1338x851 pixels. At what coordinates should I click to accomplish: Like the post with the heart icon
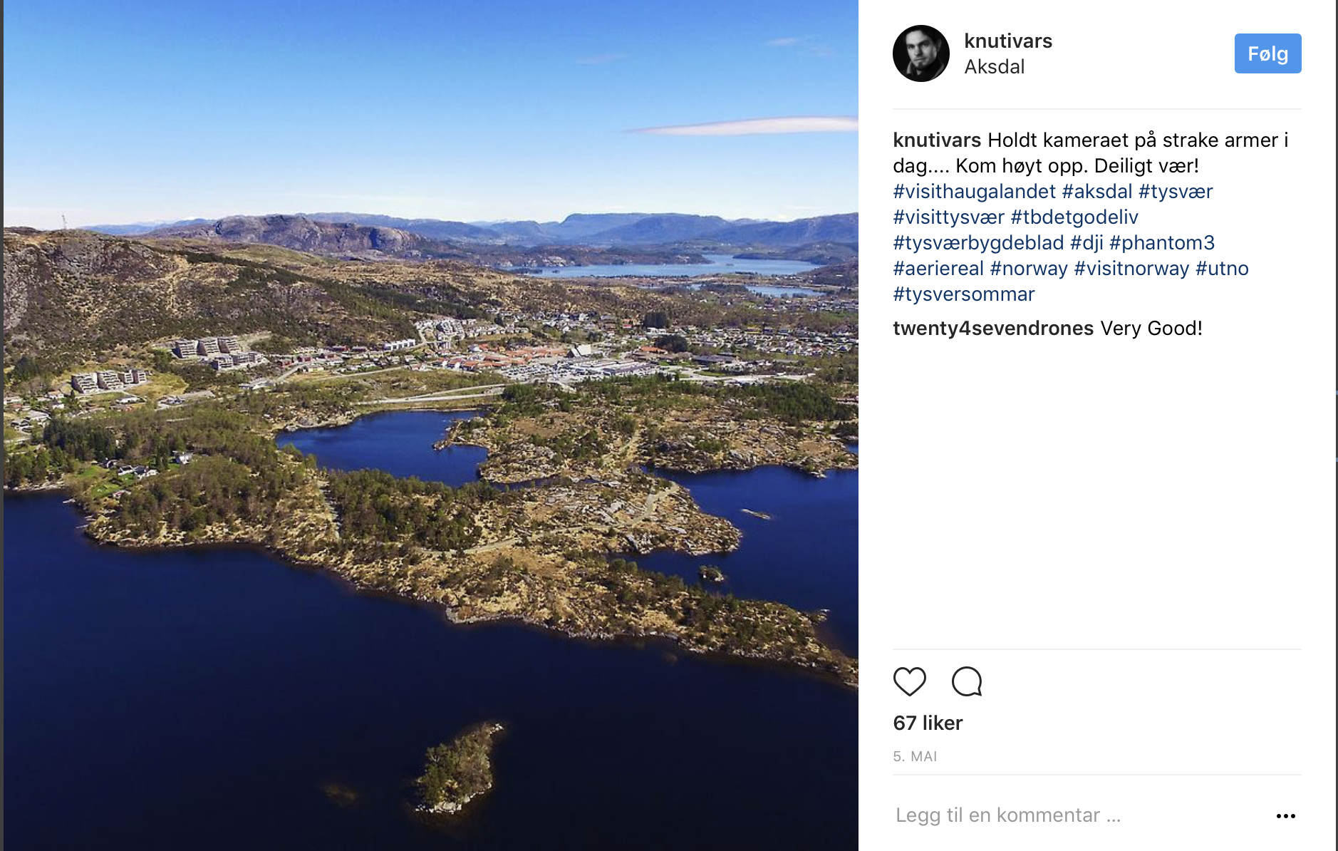(x=909, y=681)
